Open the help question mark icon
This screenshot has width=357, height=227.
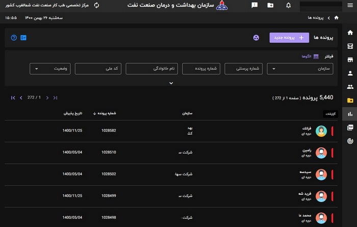pyautogui.click(x=14, y=38)
